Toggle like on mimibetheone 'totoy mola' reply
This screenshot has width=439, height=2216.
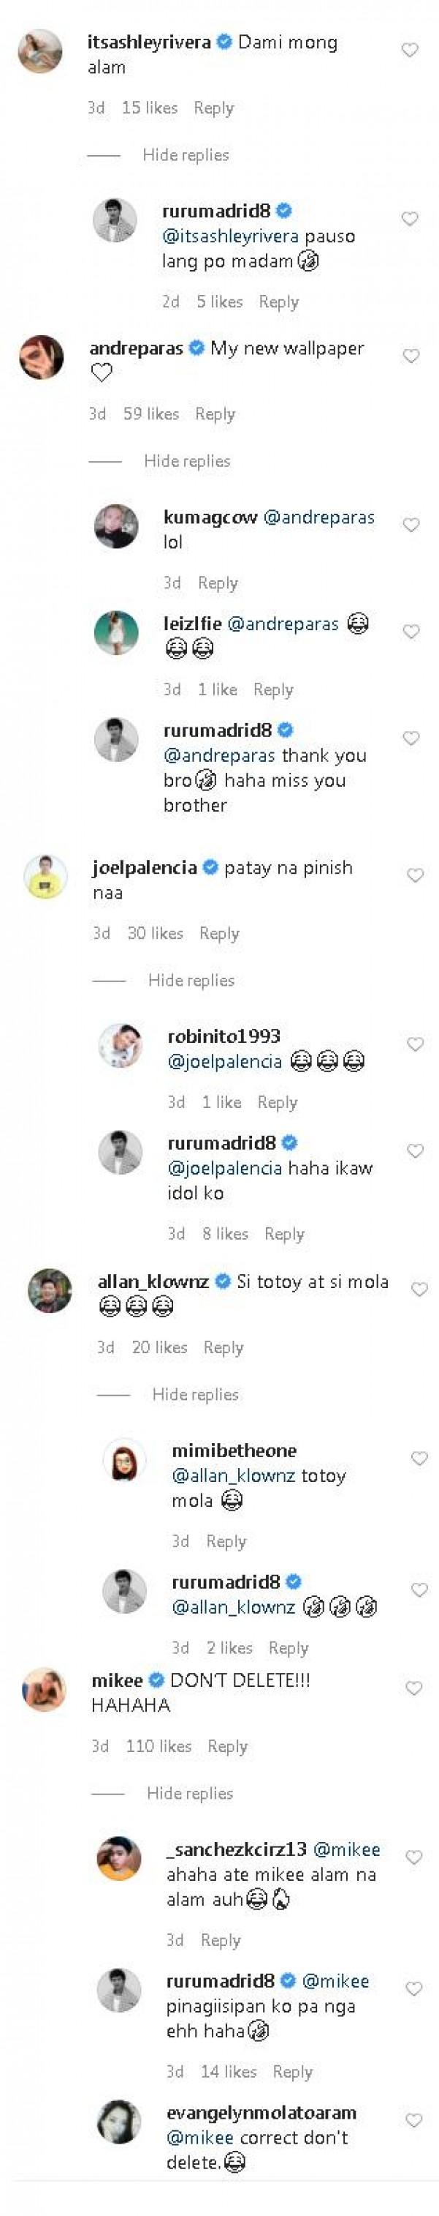(x=419, y=1458)
